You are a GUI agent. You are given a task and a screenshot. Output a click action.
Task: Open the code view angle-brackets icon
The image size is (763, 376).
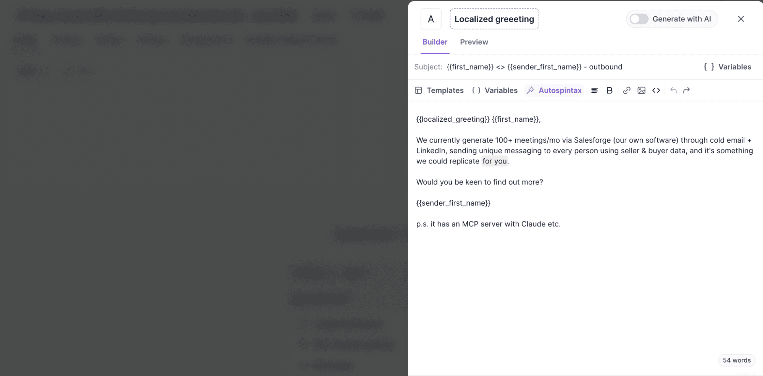coord(656,90)
